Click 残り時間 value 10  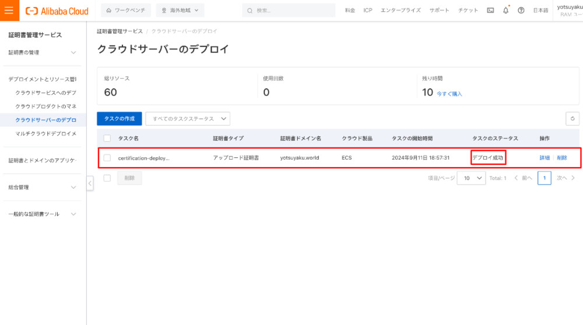[427, 92]
